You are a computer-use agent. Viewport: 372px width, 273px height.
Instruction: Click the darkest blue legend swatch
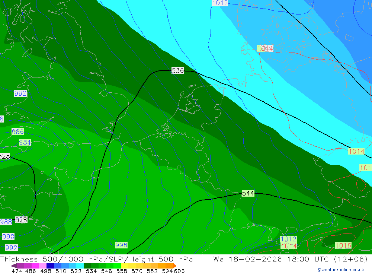pos(49,266)
